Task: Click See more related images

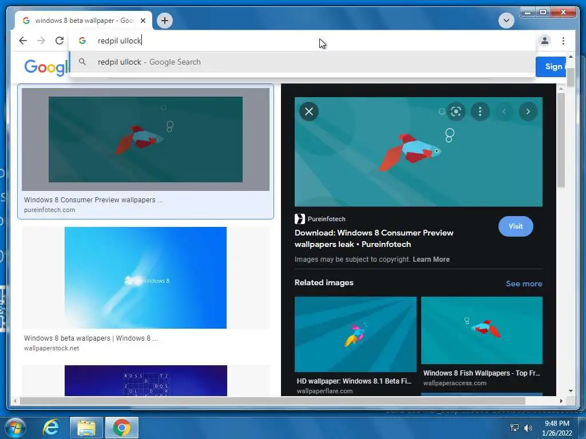Action: tap(524, 284)
